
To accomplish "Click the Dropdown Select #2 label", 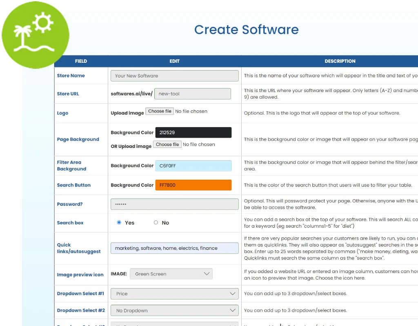I will coord(81,310).
